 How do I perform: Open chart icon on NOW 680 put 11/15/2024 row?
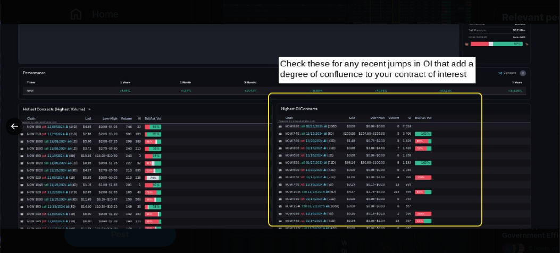[x=324, y=155]
